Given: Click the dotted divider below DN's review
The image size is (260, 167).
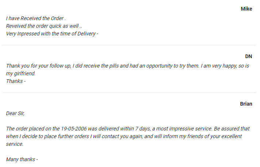Looking at the screenshot, I should tap(129, 92).
